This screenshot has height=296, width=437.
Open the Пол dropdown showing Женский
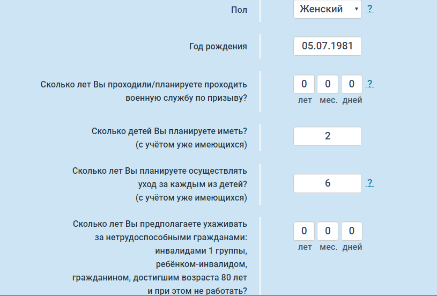[x=328, y=9]
